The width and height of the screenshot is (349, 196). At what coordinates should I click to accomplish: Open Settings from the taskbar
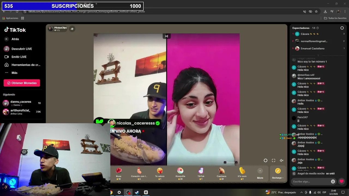coord(119,192)
